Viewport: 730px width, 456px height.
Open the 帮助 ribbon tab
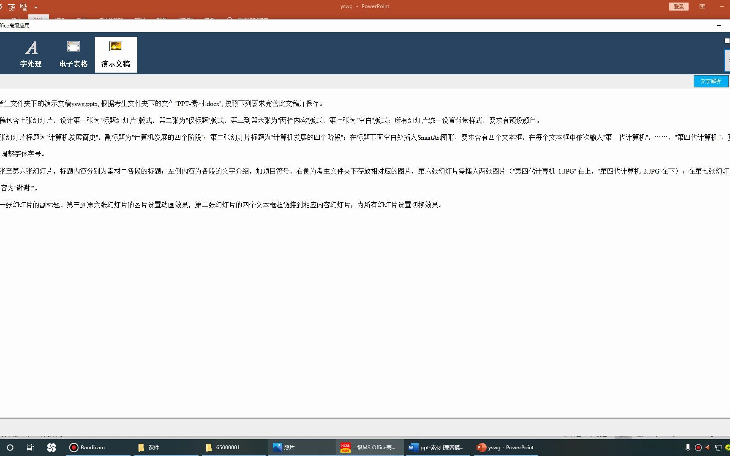(210, 19)
